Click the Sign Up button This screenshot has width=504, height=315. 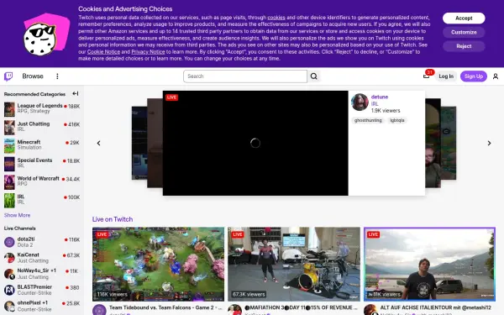tap(474, 76)
